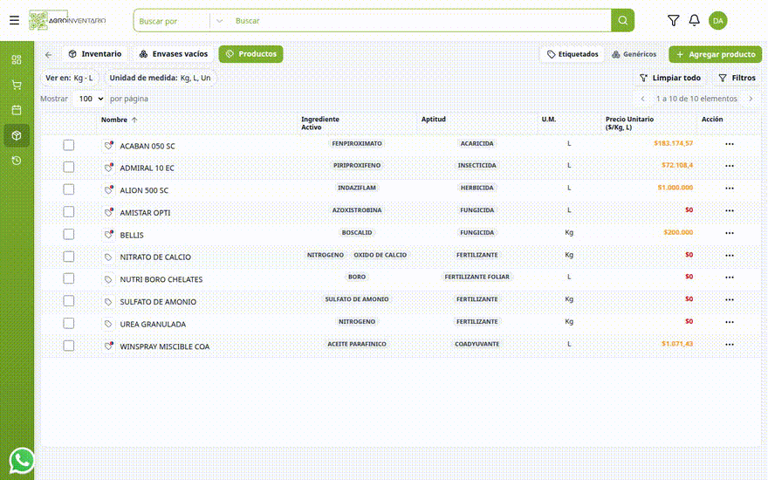
Task: Switch to the Inventario tab
Action: click(x=95, y=54)
